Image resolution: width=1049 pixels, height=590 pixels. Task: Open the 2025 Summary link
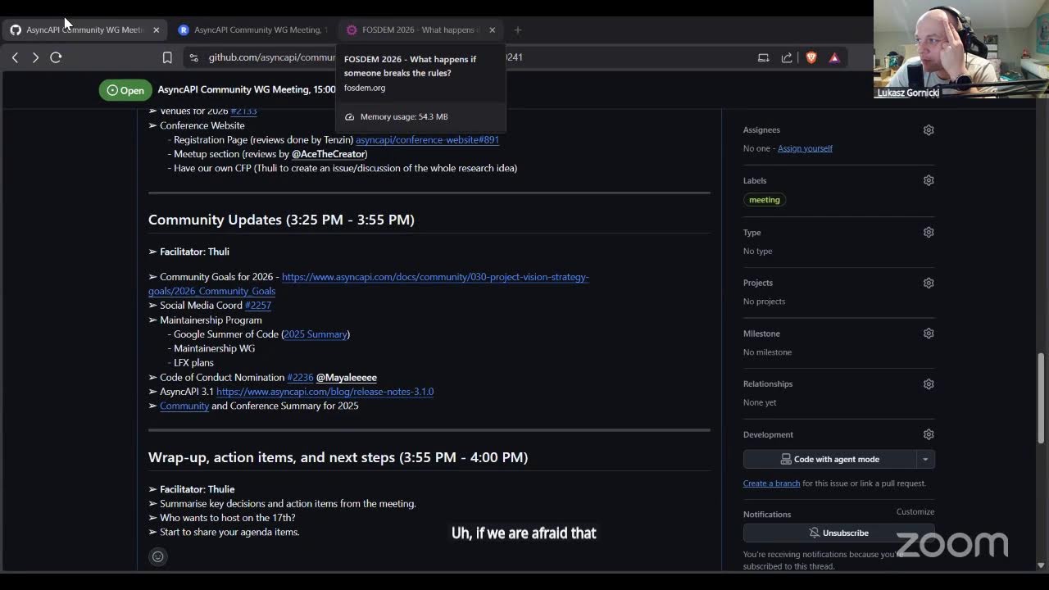(316, 334)
